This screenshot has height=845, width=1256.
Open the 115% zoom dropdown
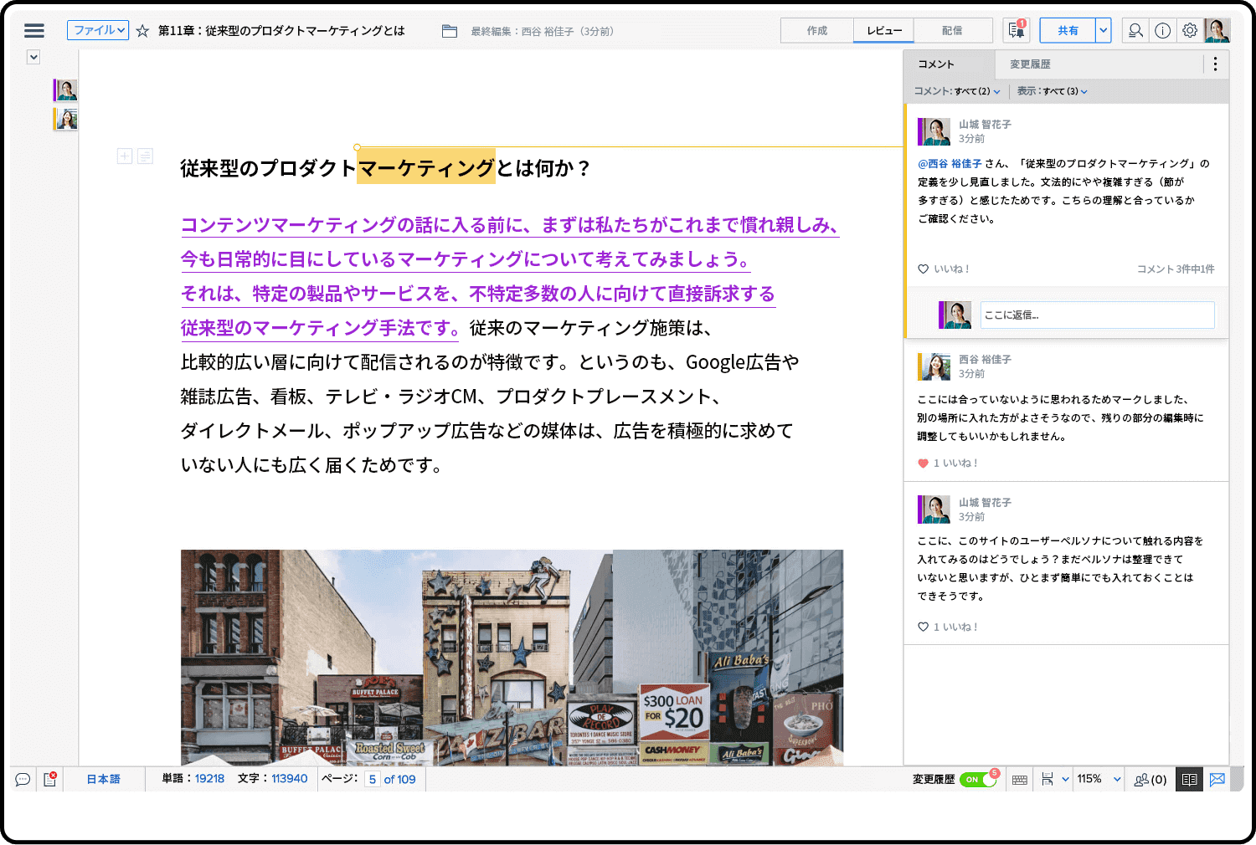1099,779
